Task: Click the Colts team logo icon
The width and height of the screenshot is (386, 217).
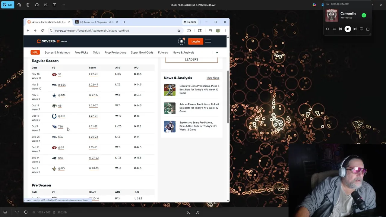Action: click(x=54, y=116)
